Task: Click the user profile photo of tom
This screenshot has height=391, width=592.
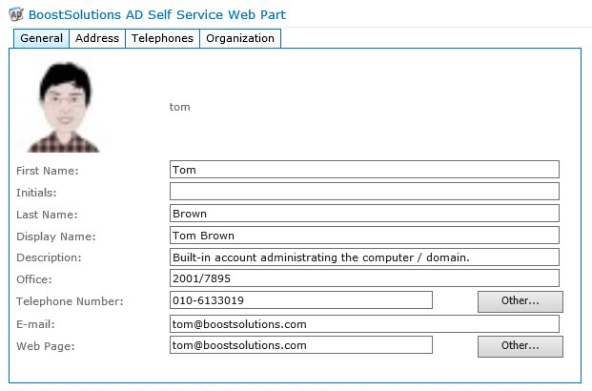Action: [64, 108]
